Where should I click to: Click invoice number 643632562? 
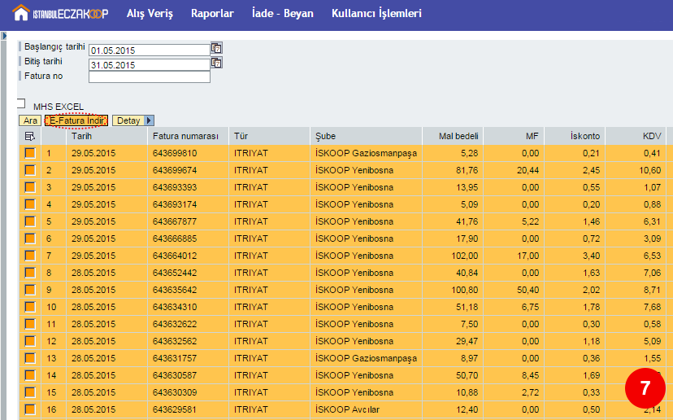pos(175,341)
